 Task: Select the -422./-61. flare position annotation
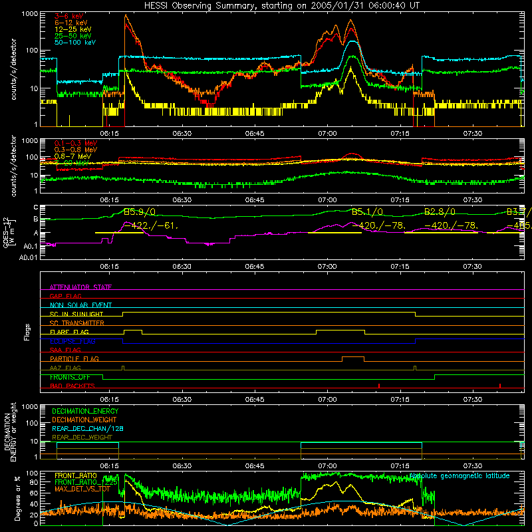click(x=151, y=225)
